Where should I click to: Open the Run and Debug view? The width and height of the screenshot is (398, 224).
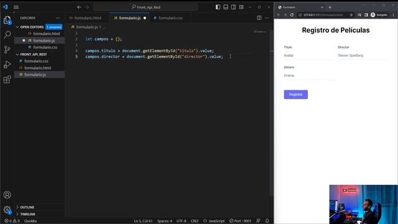tap(7, 65)
